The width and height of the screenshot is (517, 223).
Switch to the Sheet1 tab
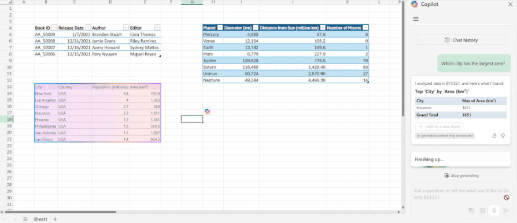coord(40,219)
